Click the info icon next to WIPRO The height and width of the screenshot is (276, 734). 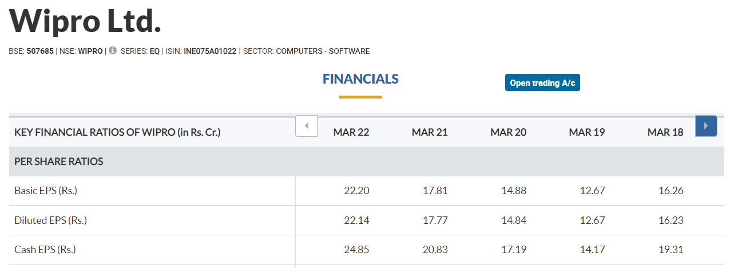pyautogui.click(x=113, y=50)
